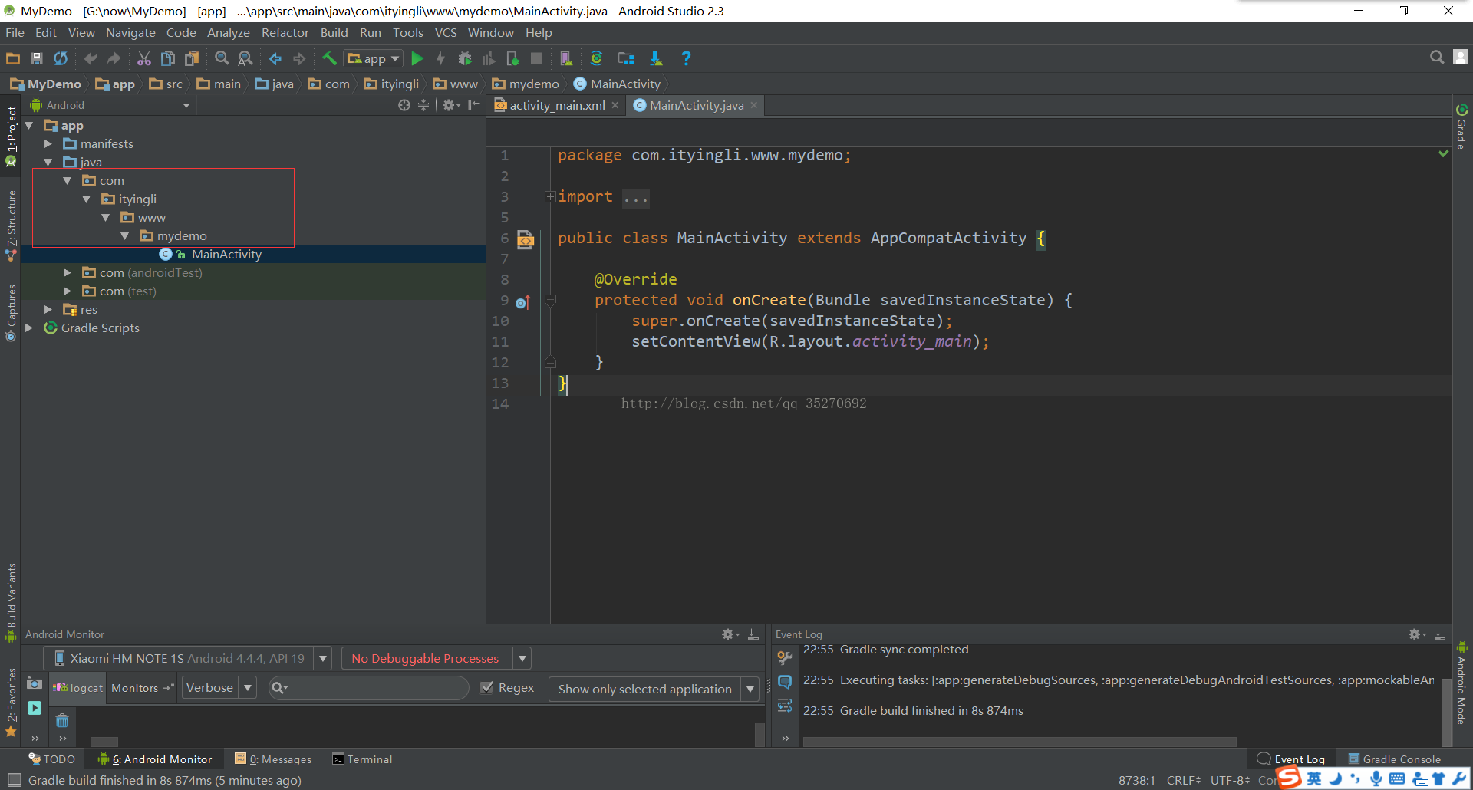Open the AVD Manager icon
1473x790 pixels.
point(566,58)
